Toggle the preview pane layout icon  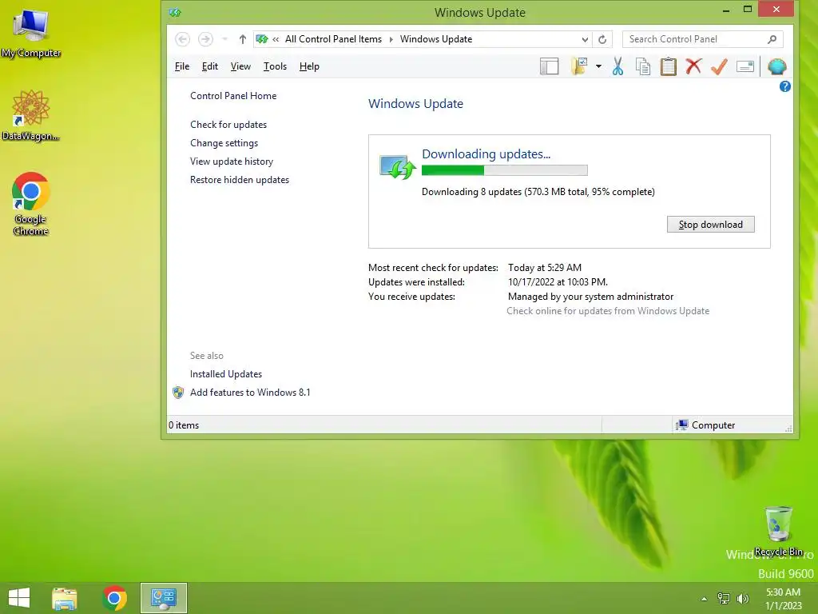(x=549, y=66)
